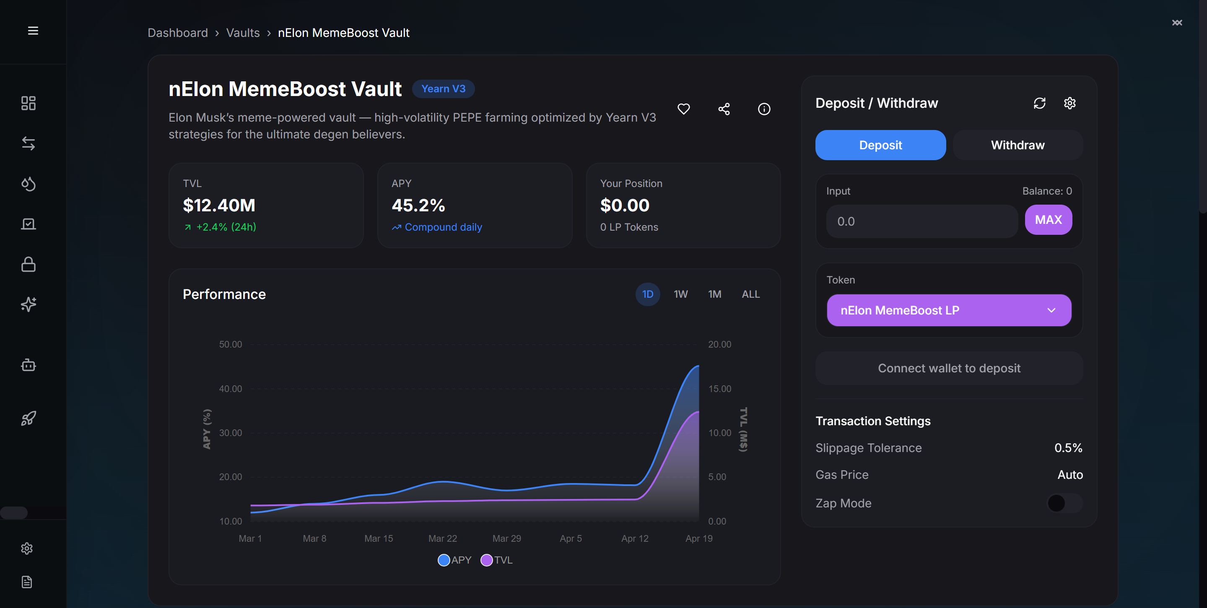Switch to the Withdraw tab

click(1017, 145)
